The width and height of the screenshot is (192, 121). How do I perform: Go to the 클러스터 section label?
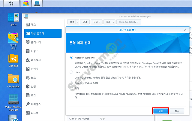[x=36, y=42]
